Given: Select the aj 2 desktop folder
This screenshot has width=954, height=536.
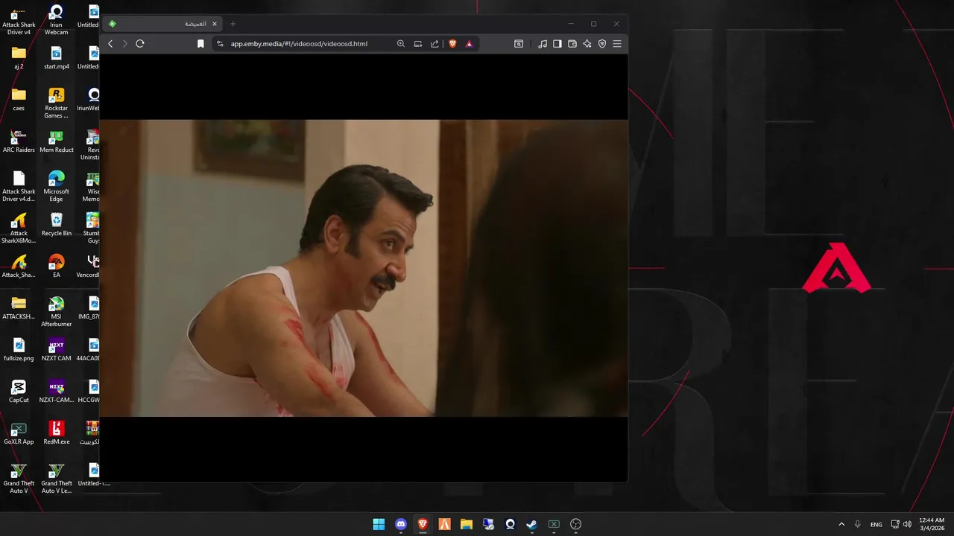Looking at the screenshot, I should coord(19,58).
